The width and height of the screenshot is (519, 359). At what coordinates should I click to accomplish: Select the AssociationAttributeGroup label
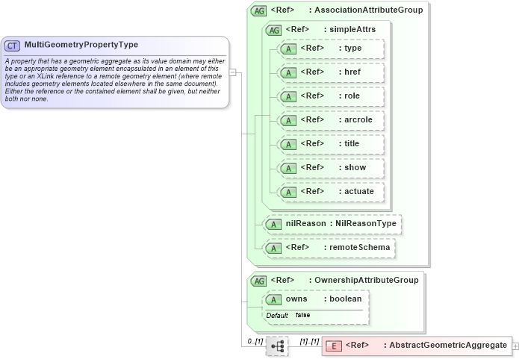point(369,10)
